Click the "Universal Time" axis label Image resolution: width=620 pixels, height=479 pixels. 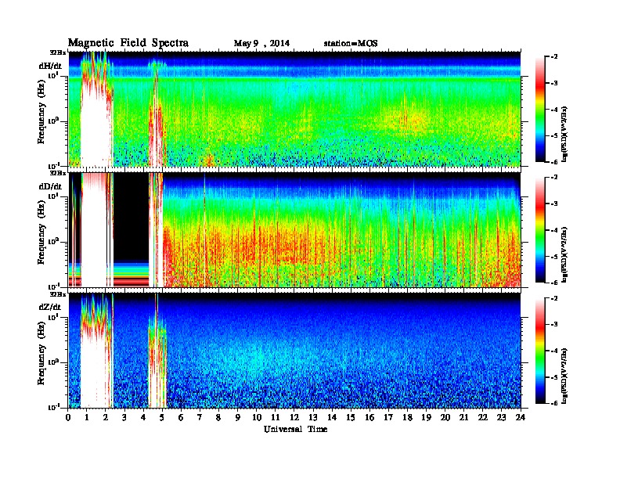(x=295, y=429)
